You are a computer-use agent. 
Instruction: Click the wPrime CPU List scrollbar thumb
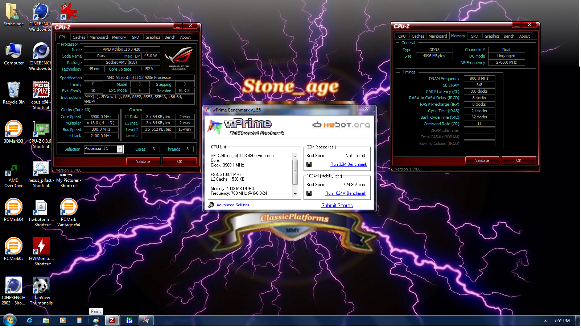click(295, 172)
